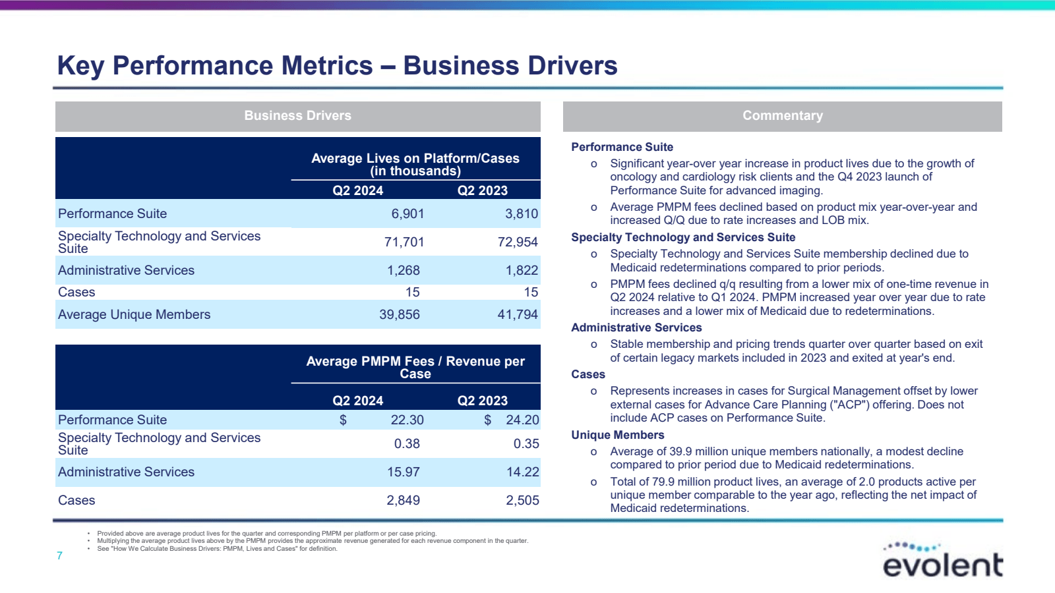Click the bullet starting 'Total of 79.9 million product lives'
Viewport: 1055px width, 593px height.
coord(793,495)
